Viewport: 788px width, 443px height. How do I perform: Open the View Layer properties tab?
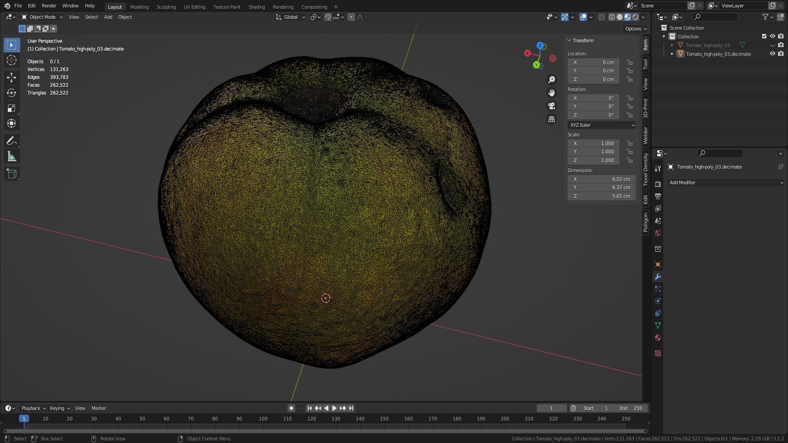658,208
